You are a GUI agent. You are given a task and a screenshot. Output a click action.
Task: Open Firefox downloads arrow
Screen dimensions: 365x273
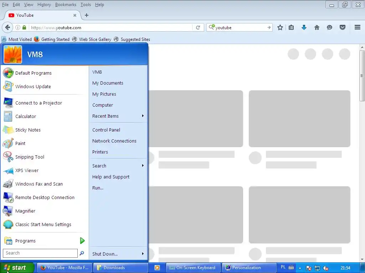(x=304, y=28)
